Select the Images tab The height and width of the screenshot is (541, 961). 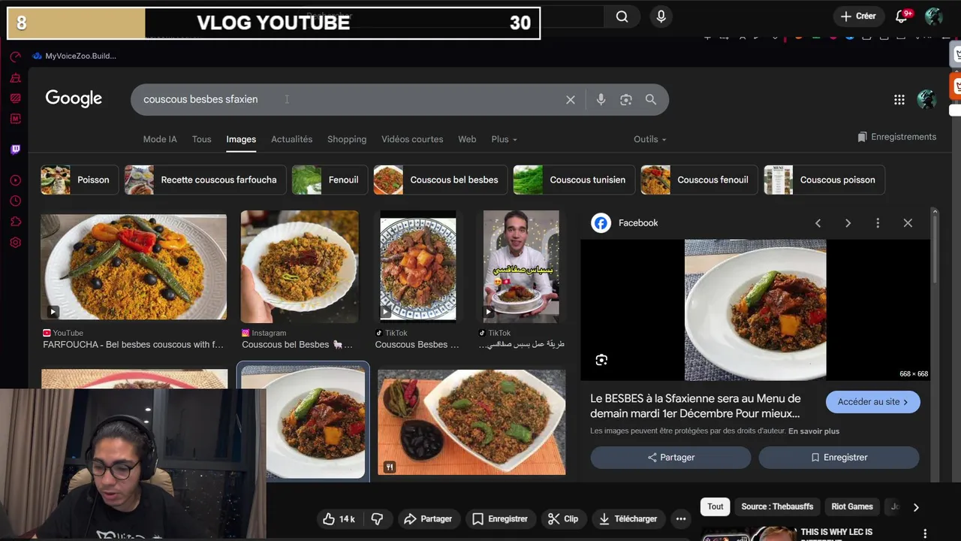tap(241, 139)
